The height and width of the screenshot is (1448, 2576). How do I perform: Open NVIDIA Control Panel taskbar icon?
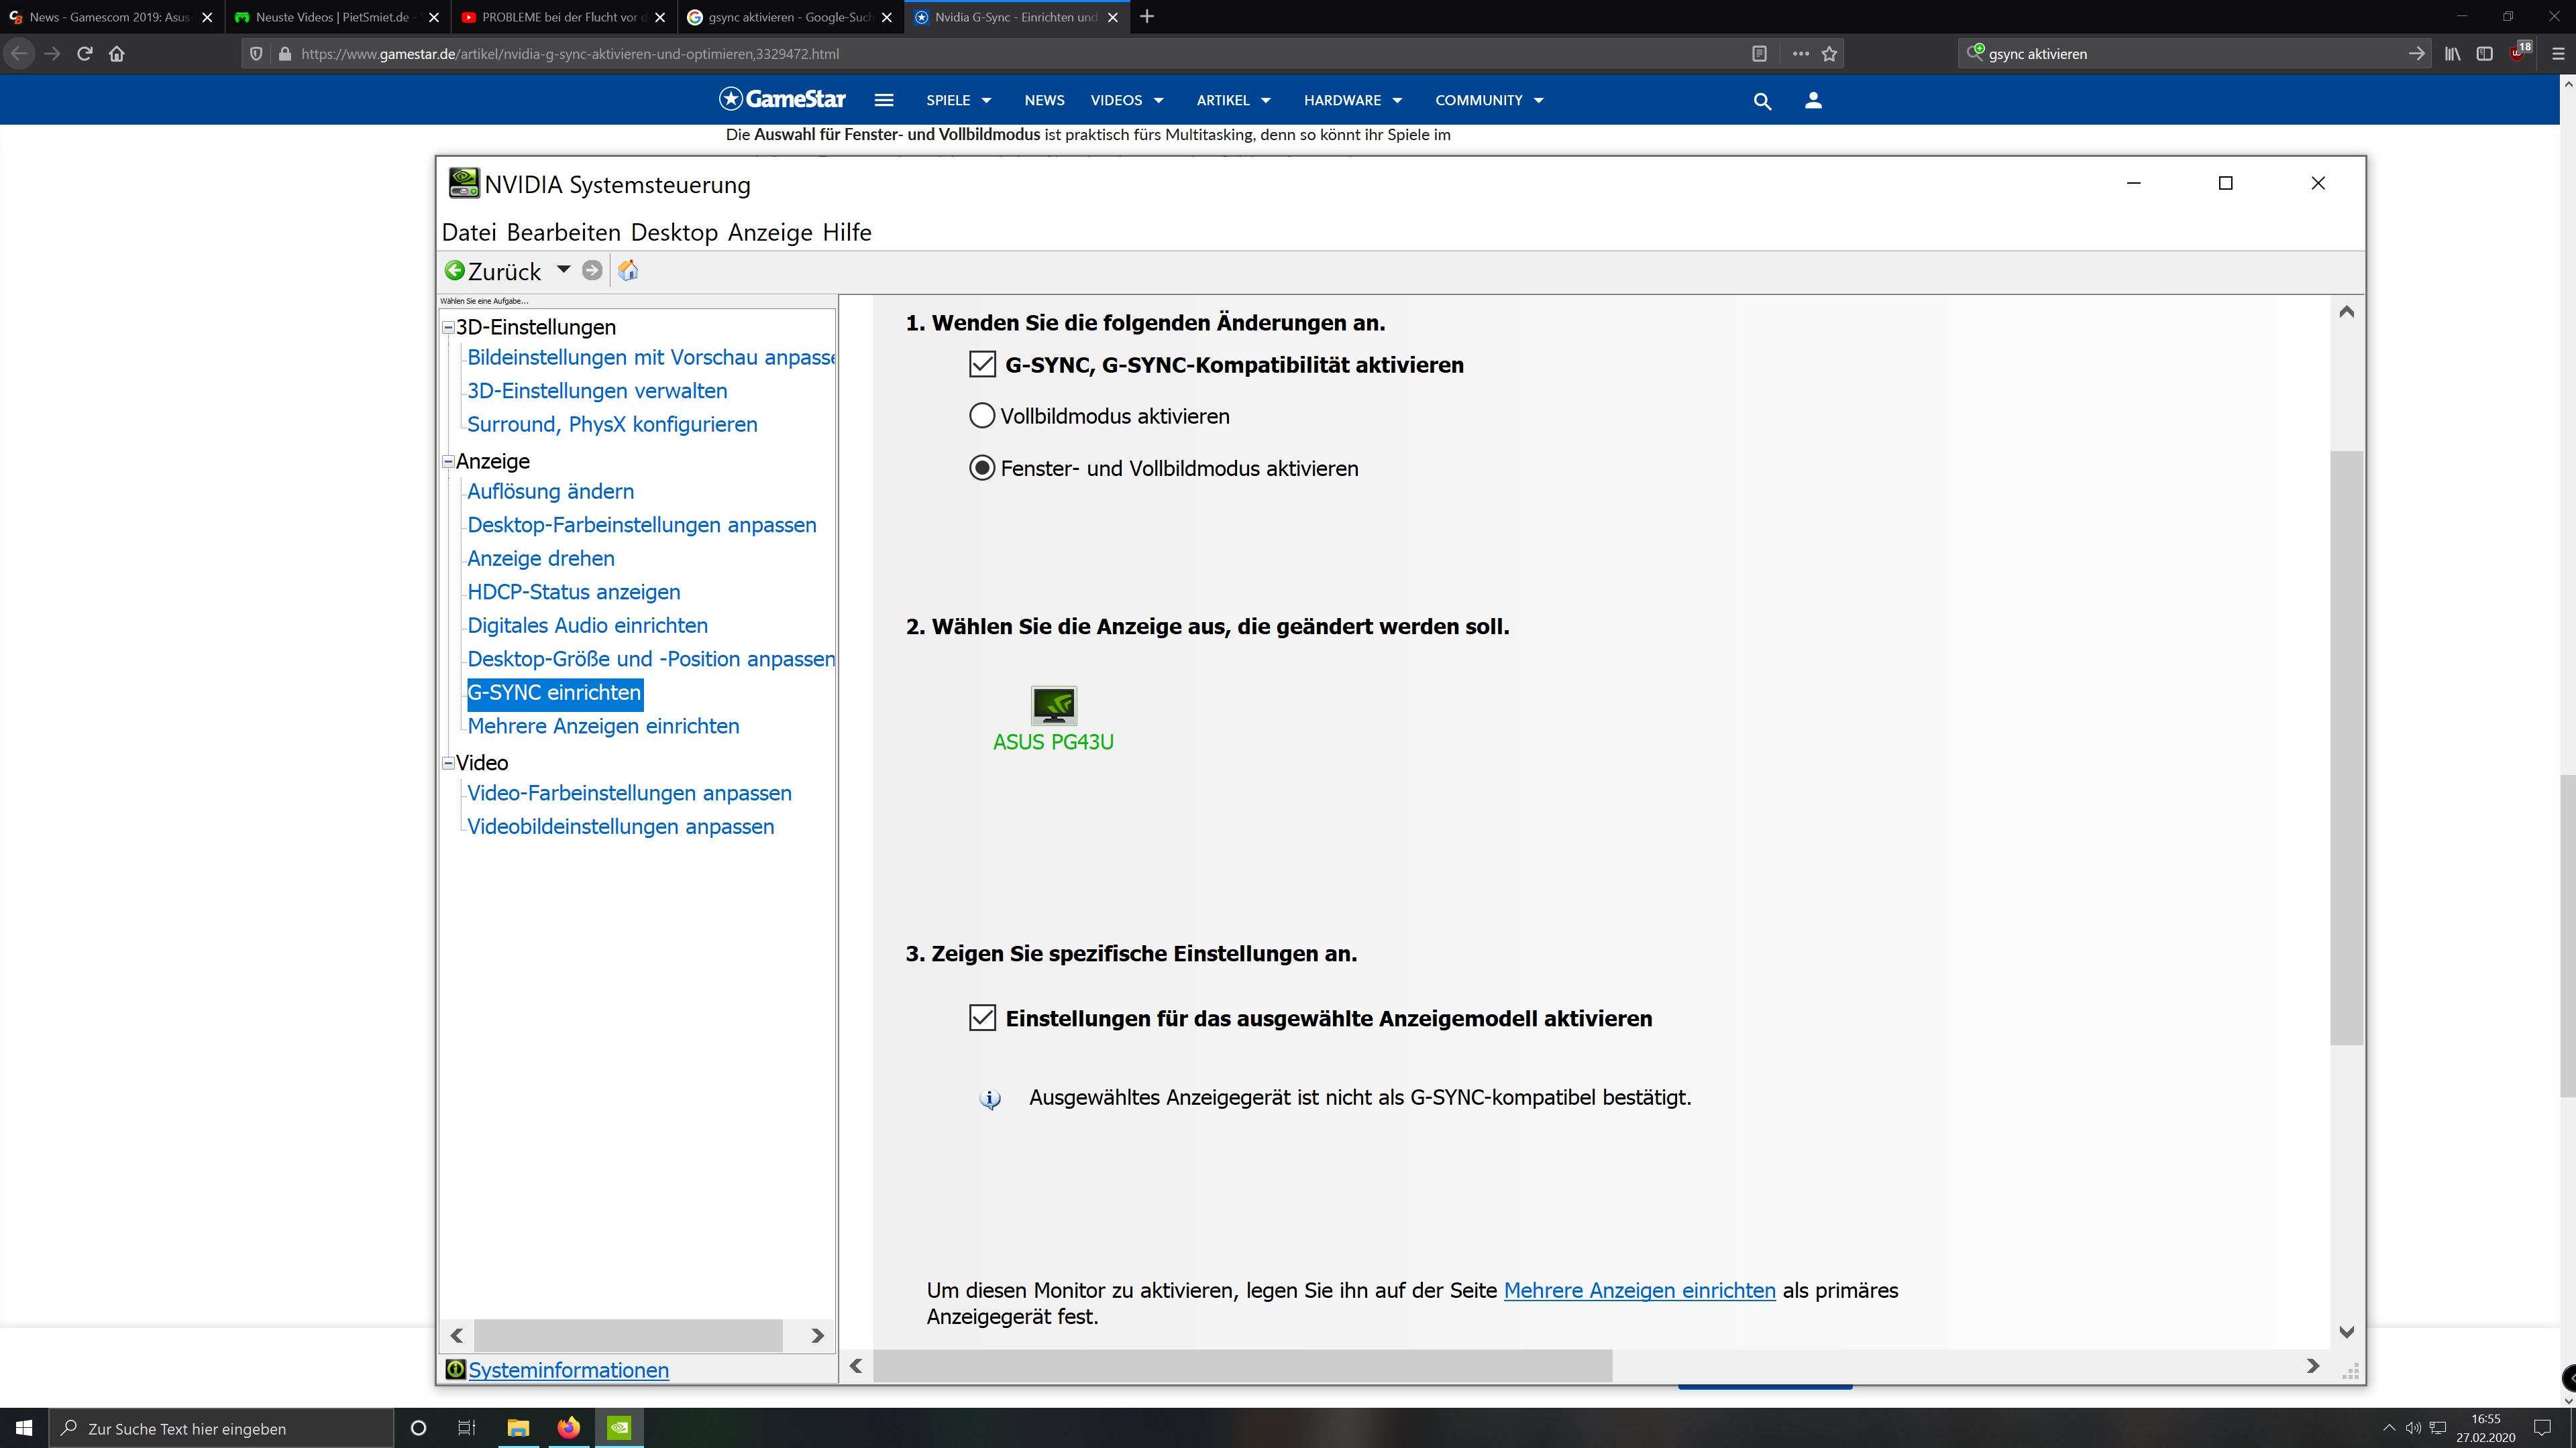(620, 1428)
